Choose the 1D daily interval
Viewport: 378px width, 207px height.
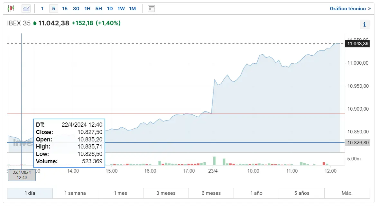pyautogui.click(x=110, y=9)
